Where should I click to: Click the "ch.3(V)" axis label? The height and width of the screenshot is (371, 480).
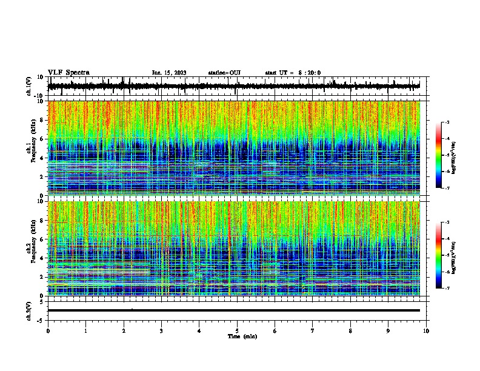point(29,311)
